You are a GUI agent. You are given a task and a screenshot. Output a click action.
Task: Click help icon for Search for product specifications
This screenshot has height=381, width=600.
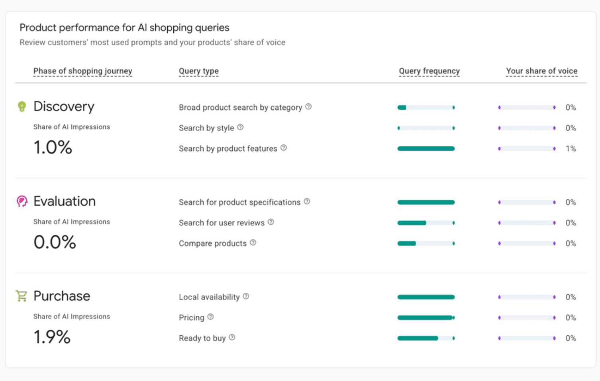coord(307,202)
